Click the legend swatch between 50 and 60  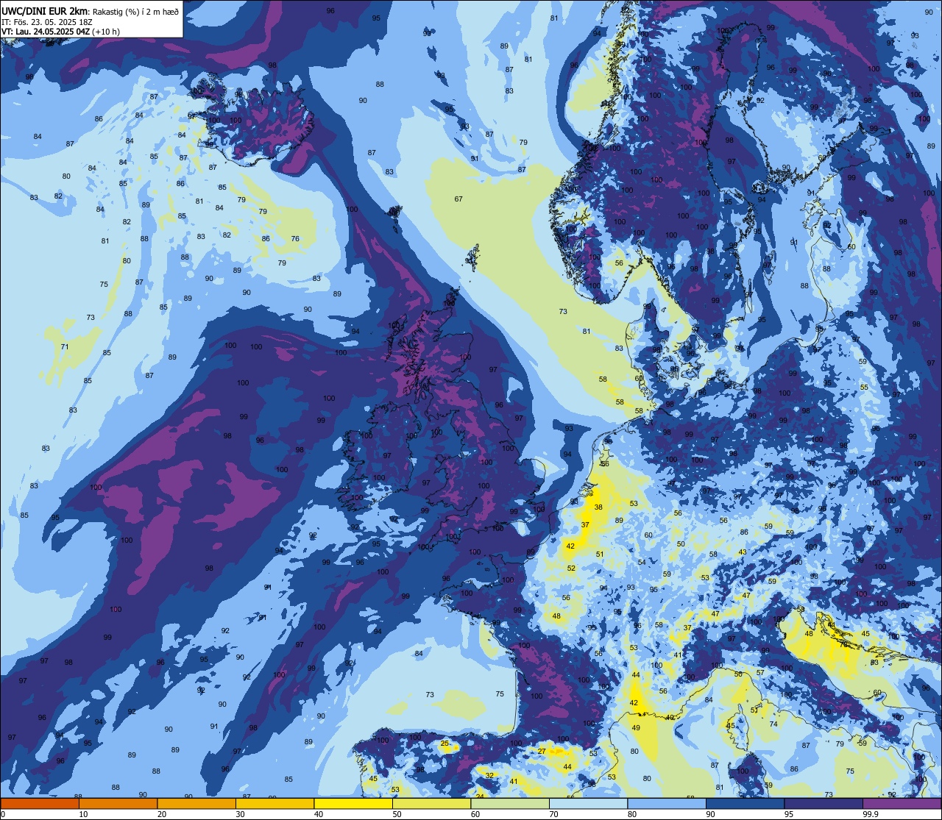431,803
